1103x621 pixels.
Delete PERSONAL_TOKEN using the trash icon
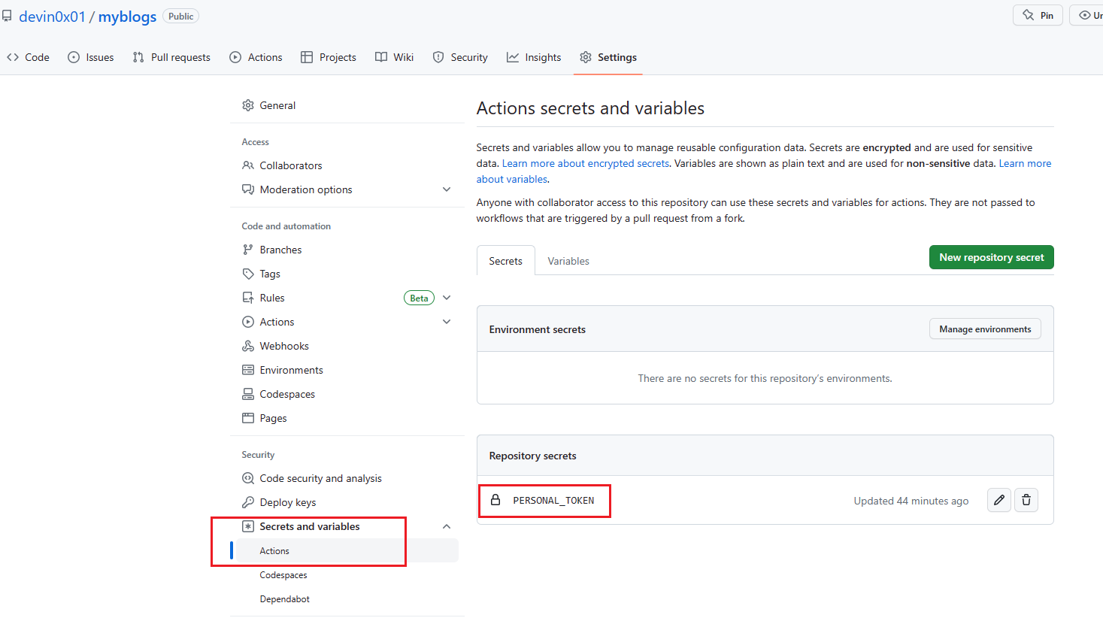pos(1026,500)
